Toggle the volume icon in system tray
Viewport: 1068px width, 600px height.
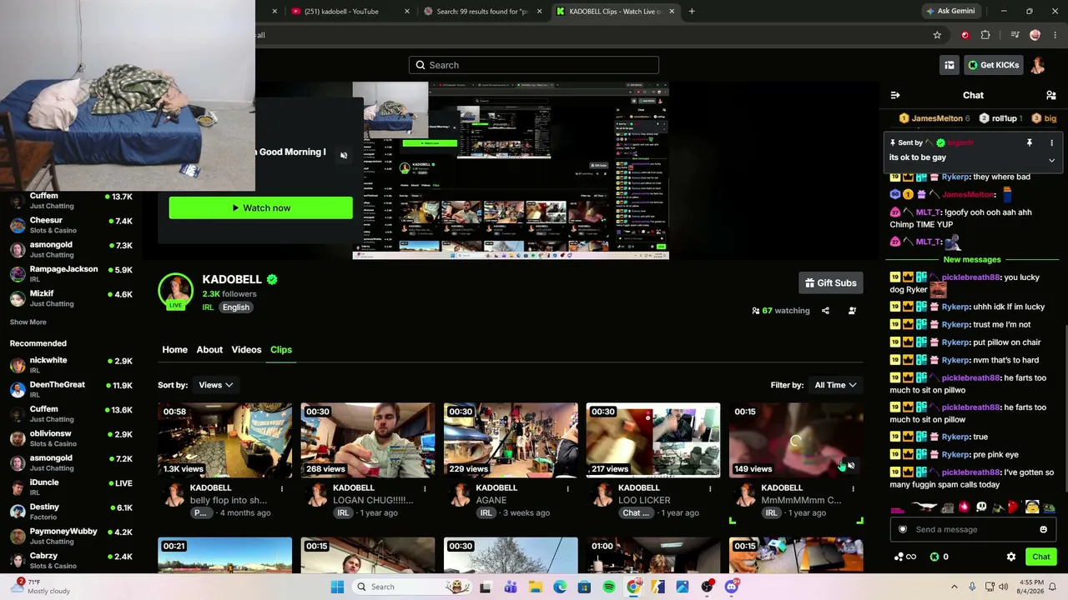(x=1004, y=587)
